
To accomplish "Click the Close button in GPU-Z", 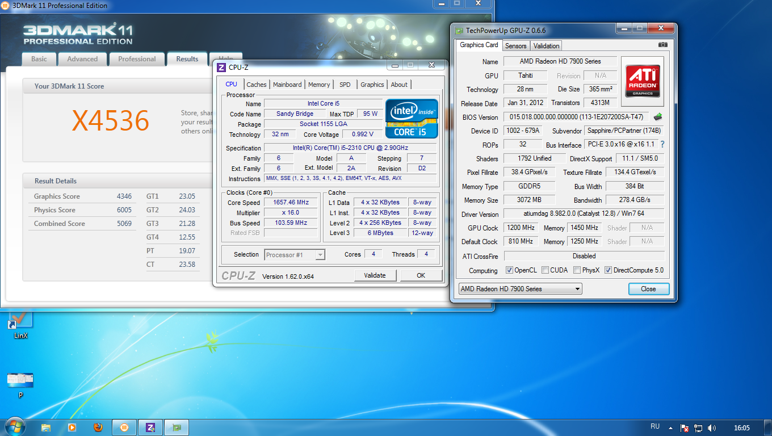I will [648, 289].
